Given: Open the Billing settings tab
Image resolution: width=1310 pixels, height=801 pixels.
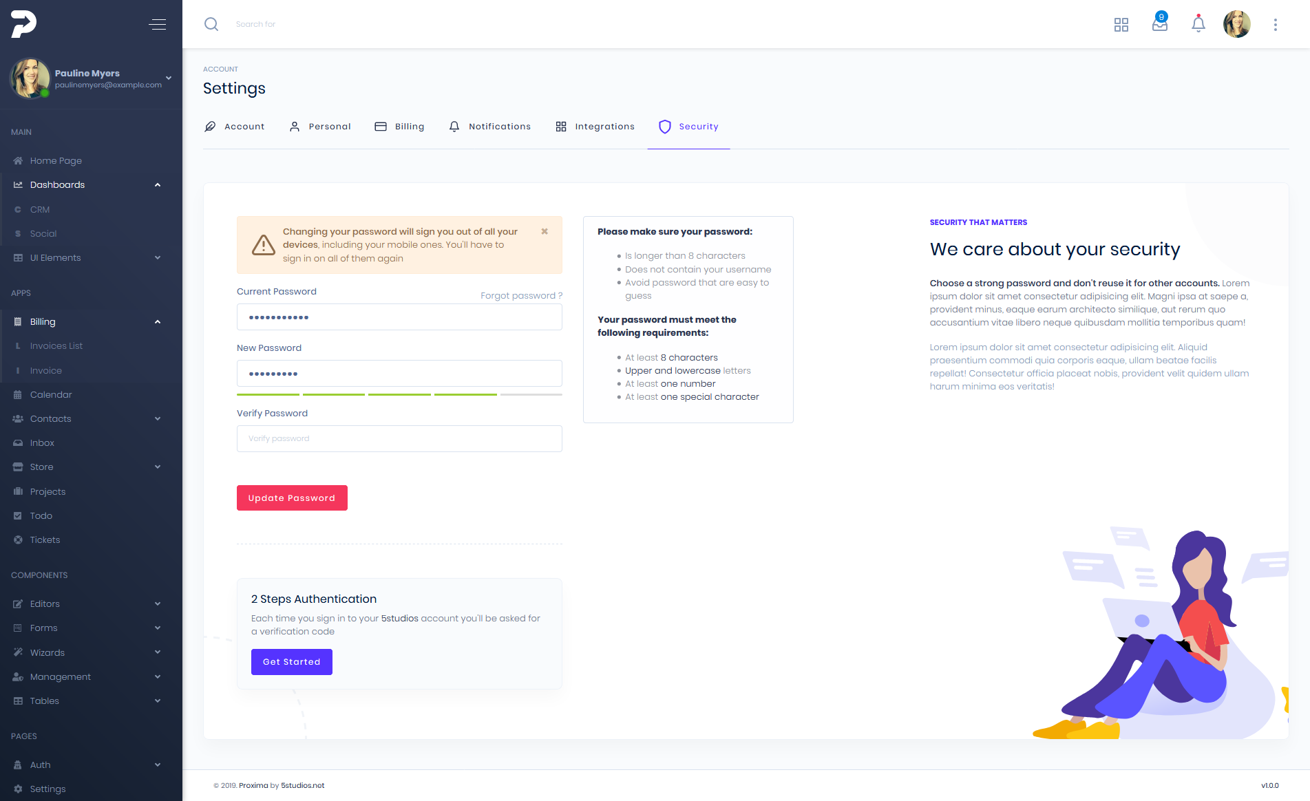Looking at the screenshot, I should click(399, 127).
